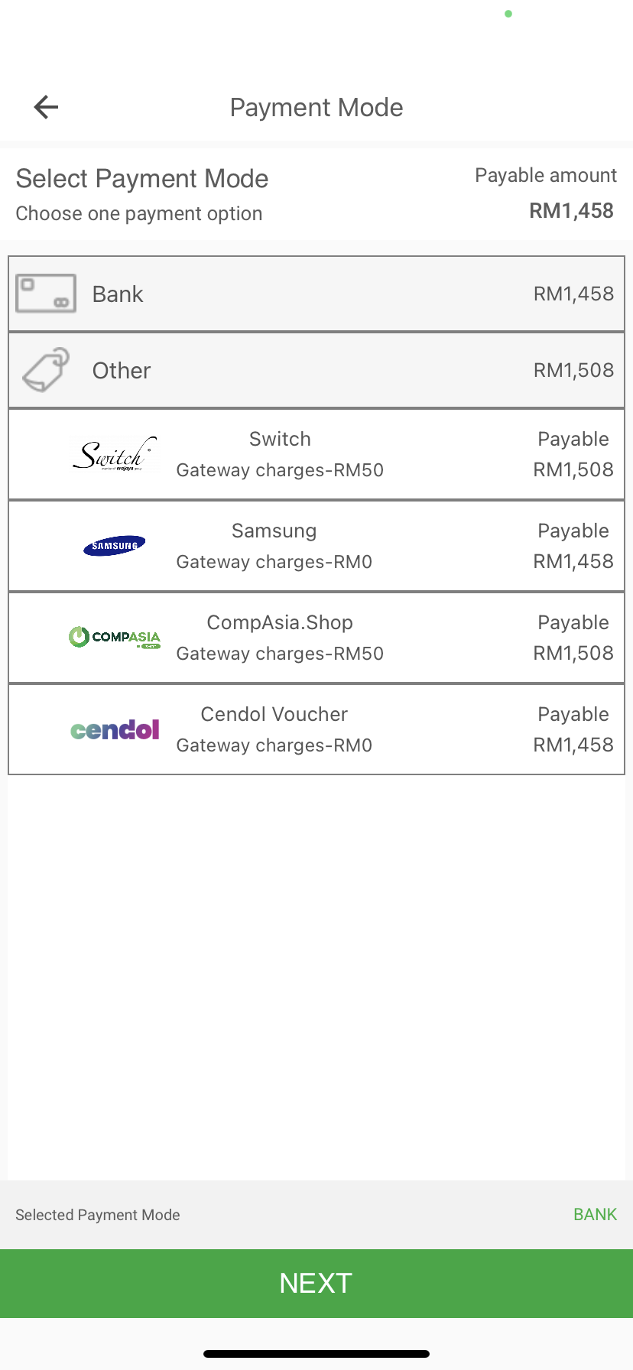The width and height of the screenshot is (633, 1370).
Task: Click the Bank card icon
Action: 46,294
